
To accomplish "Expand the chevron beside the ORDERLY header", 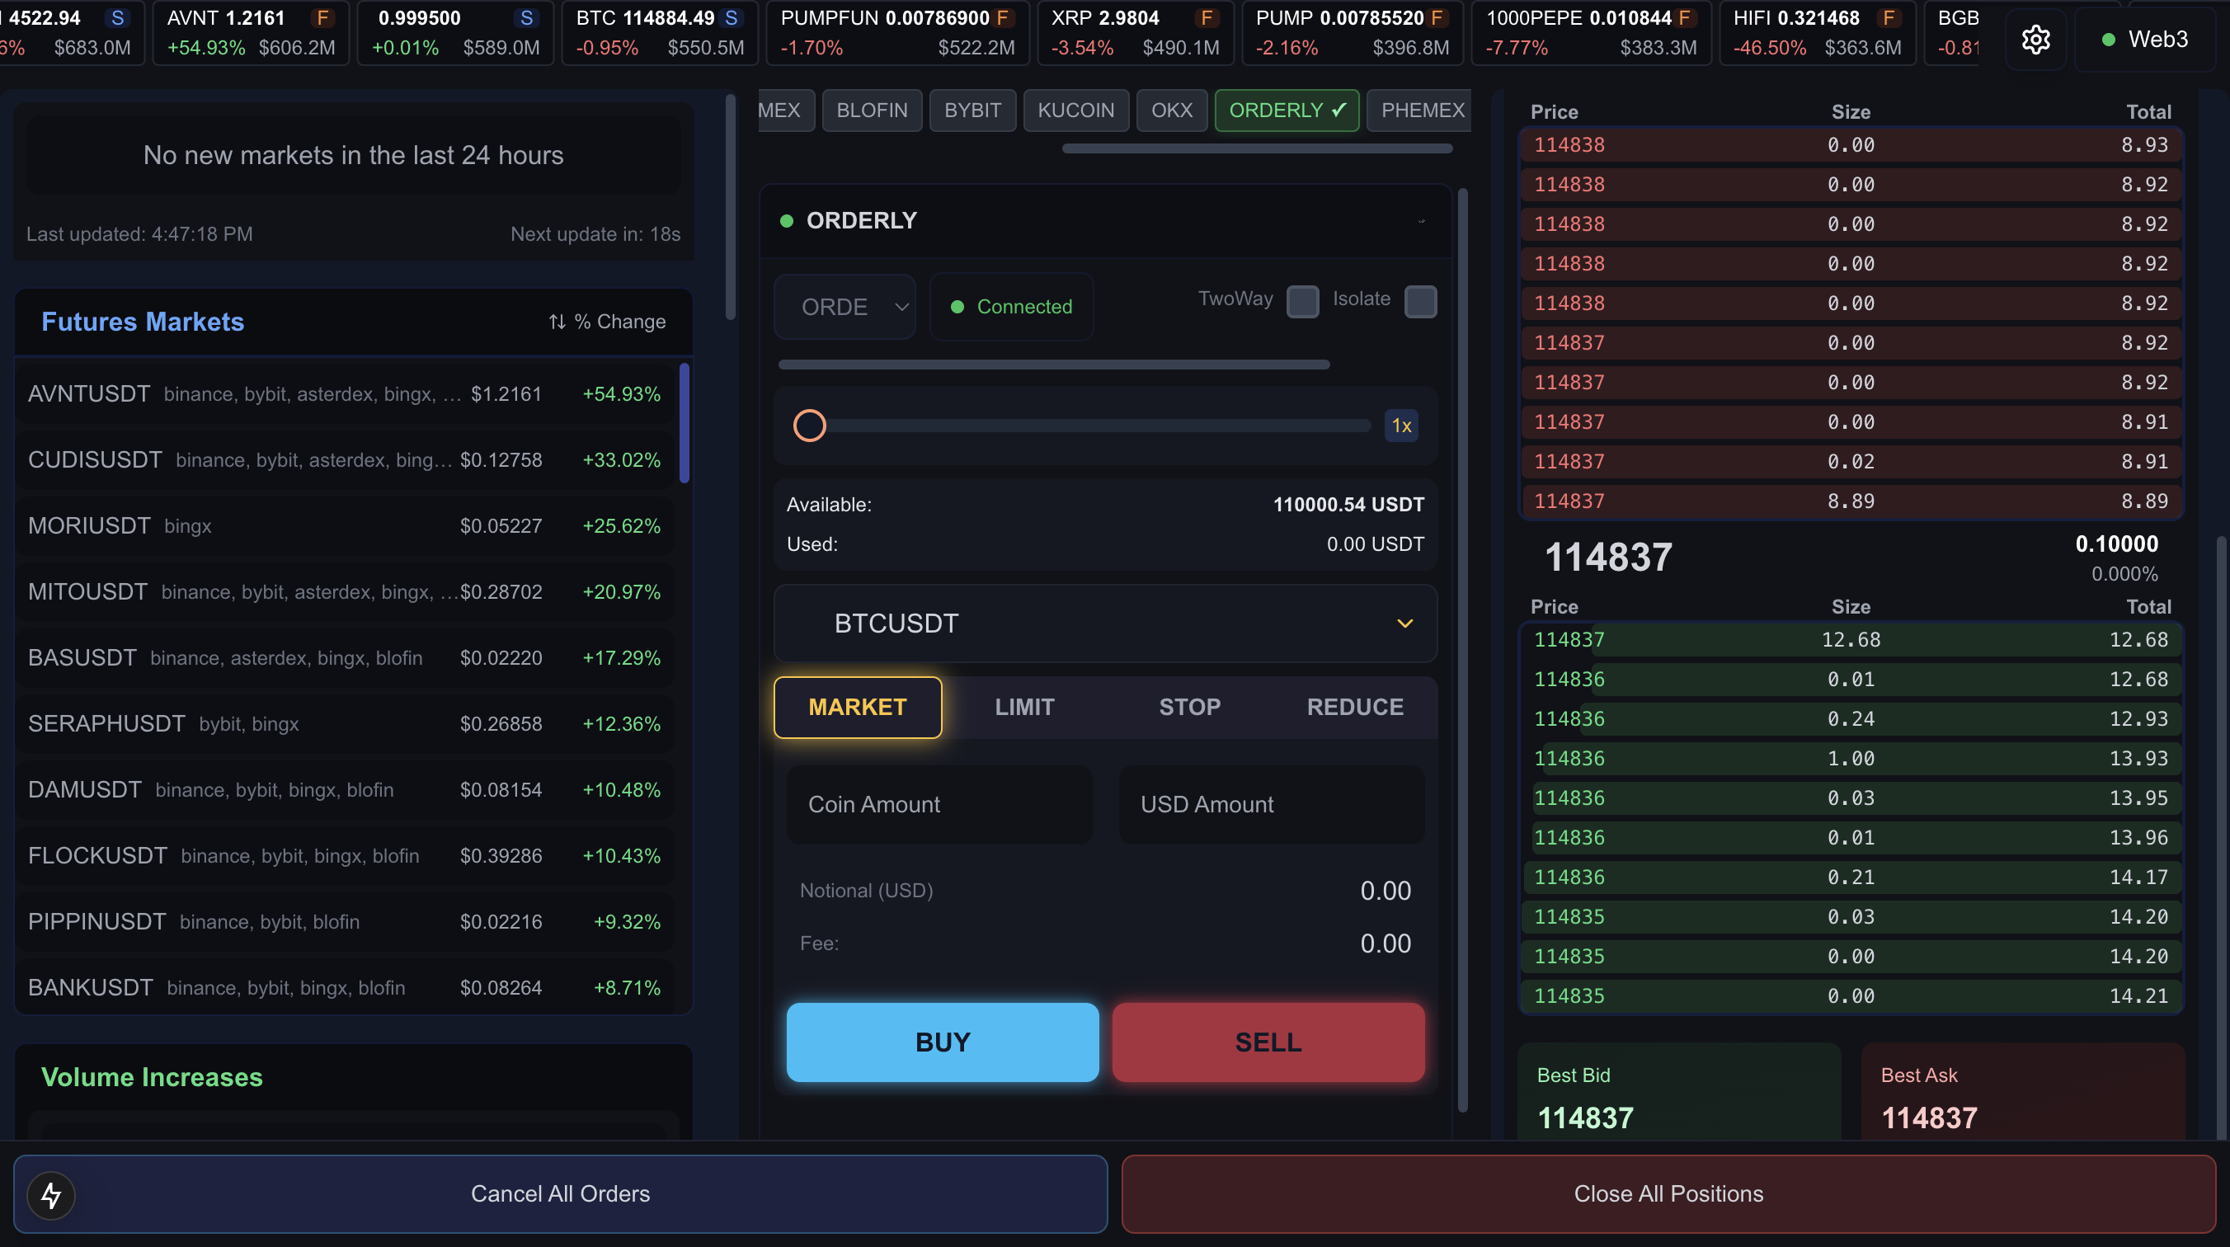I will pyautogui.click(x=1422, y=221).
